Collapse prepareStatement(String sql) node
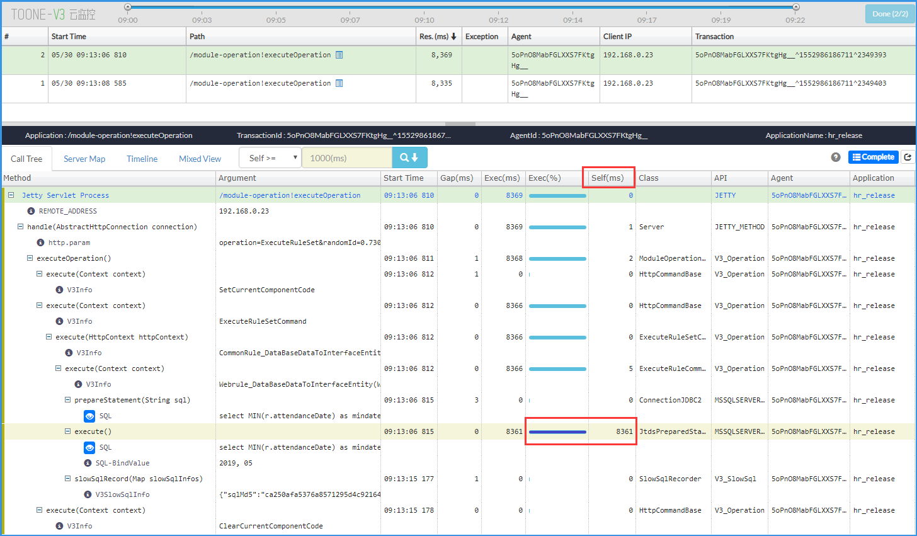This screenshot has width=917, height=536. coord(67,400)
